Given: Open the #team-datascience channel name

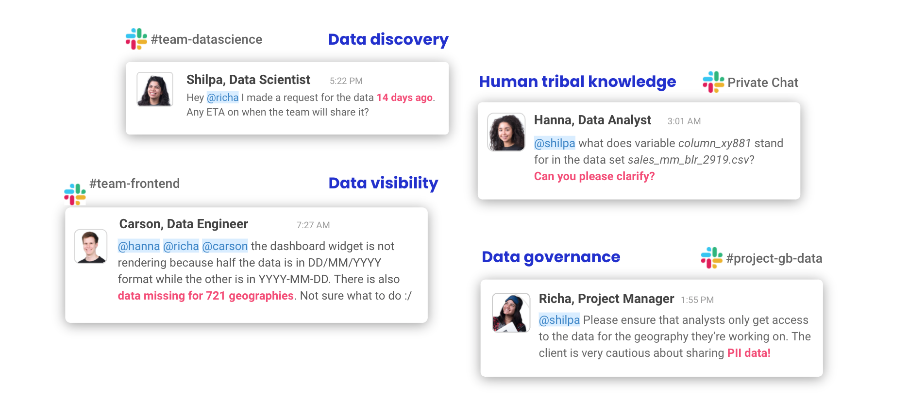Looking at the screenshot, I should (x=206, y=39).
